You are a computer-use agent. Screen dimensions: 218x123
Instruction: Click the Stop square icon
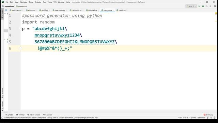pyautogui.click(x=211, y=6)
